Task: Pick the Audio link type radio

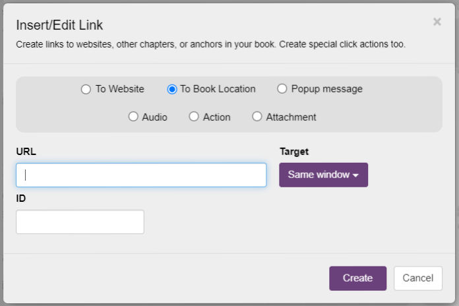Action: (133, 117)
